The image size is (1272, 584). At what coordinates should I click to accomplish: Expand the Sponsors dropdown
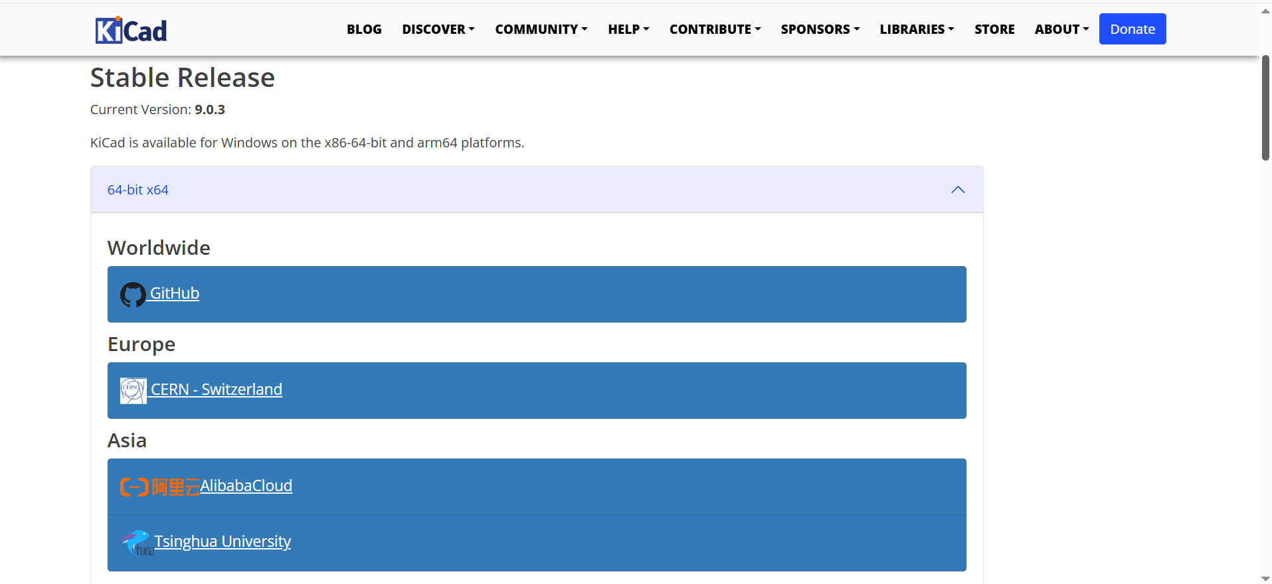[820, 29]
